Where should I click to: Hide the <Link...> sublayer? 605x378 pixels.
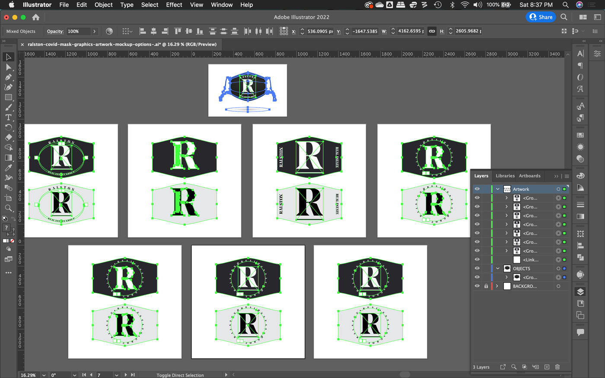pos(477,260)
